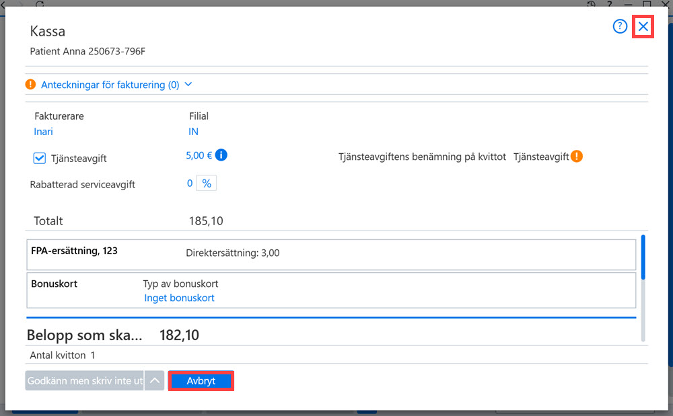
Task: Select the Bonuskort row
Action: [331, 290]
